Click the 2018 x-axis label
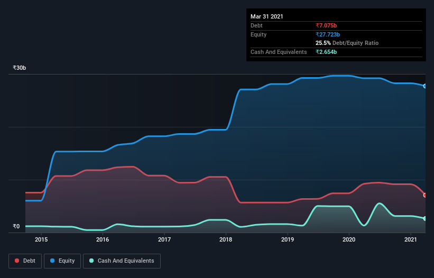Viewport: 434px width, 278px height. 226,239
